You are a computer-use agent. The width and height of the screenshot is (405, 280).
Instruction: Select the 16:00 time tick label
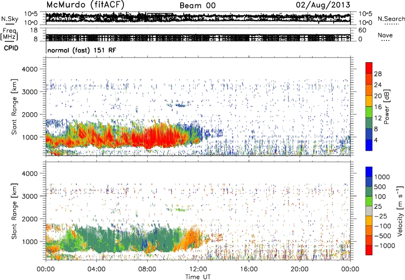tap(249, 269)
